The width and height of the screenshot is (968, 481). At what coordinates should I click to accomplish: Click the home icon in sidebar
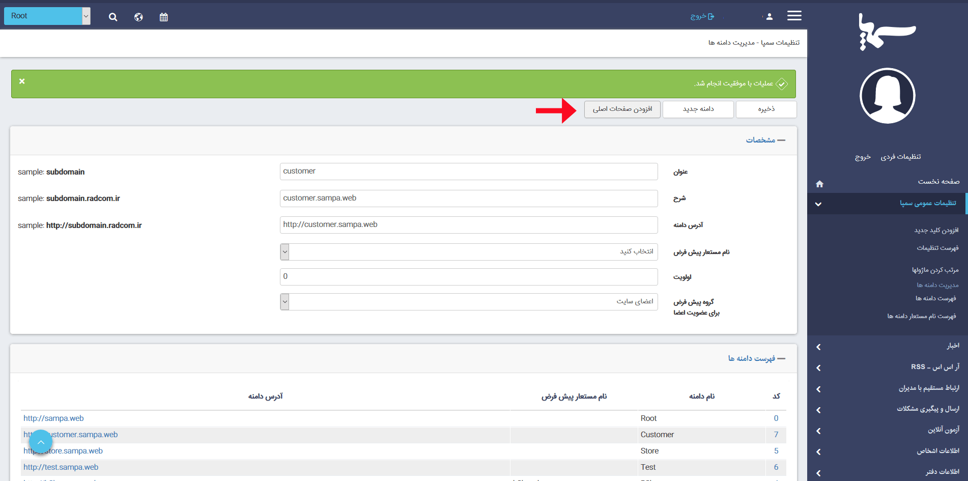819,184
